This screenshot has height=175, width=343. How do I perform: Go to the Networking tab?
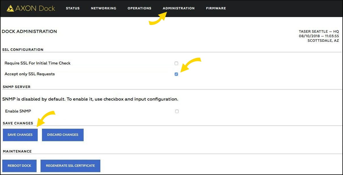(x=103, y=8)
